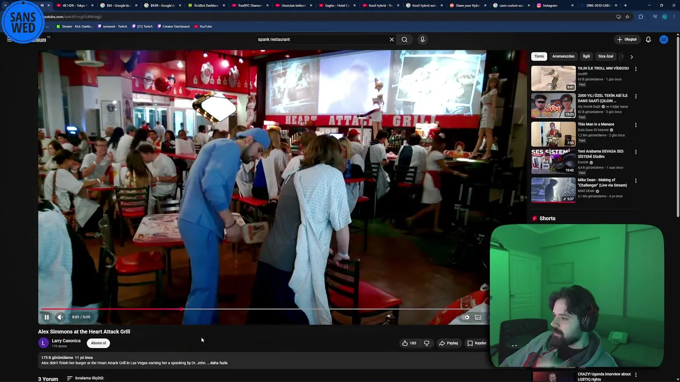
Task: Open the Sıralama ölçütü sort dropdown
Action: tap(86, 378)
